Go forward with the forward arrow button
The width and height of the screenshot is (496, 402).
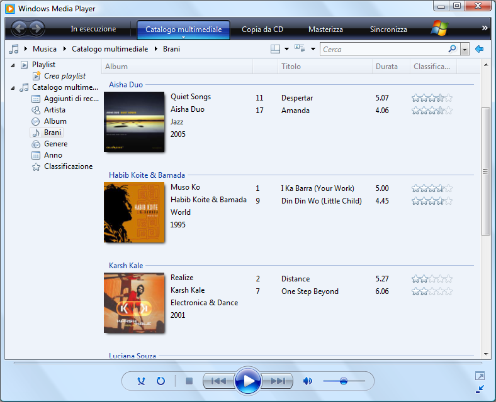click(37, 29)
